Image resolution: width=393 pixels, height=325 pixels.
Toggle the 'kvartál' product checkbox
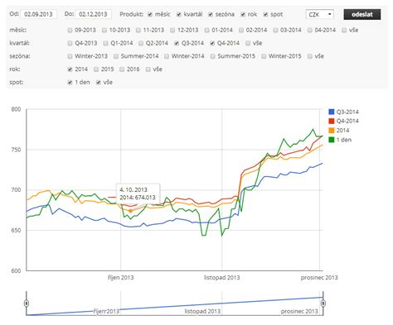(179, 15)
